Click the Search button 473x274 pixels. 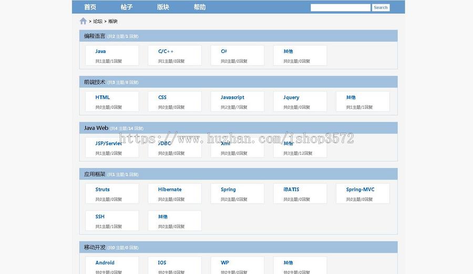(x=381, y=7)
